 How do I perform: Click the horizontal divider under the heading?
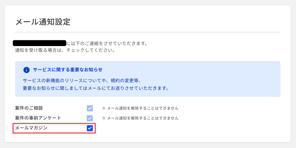point(148,32)
